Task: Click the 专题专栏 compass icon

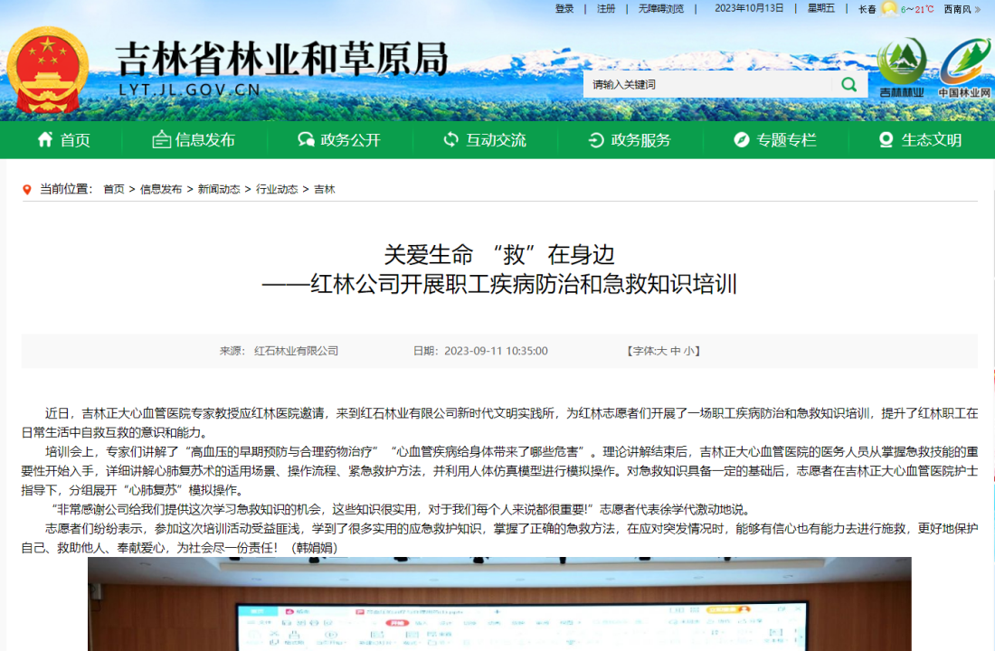Action: 741,139
